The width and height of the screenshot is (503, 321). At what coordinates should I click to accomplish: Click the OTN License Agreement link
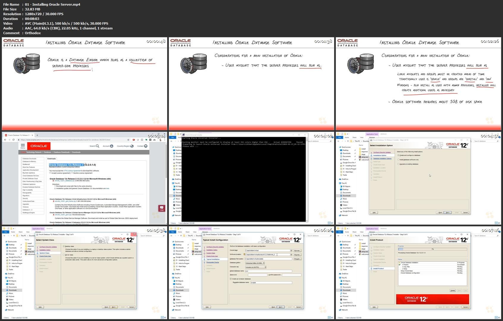pyautogui.click(x=72, y=171)
